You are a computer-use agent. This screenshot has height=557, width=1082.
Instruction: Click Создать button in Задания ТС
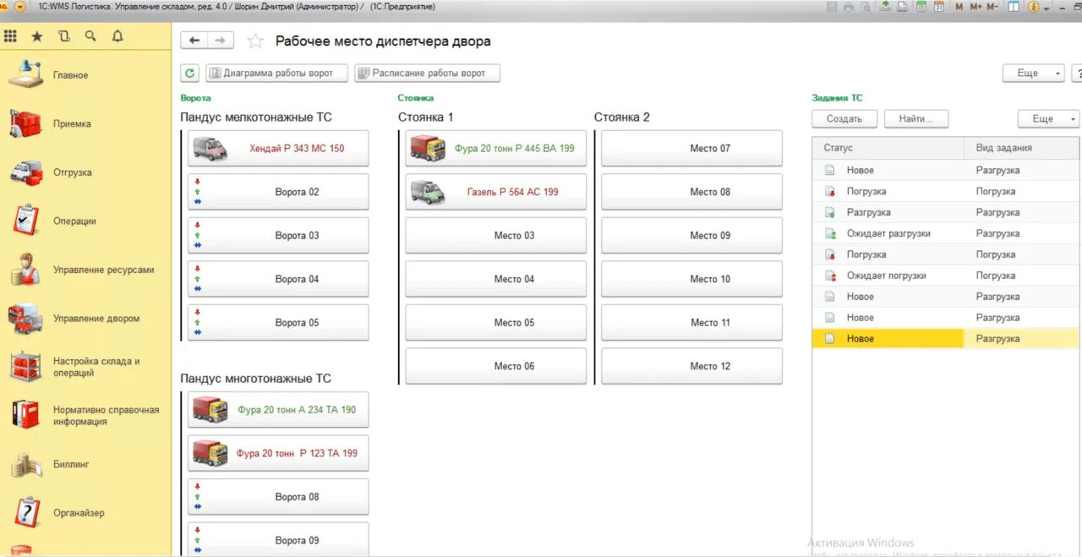[x=844, y=119]
